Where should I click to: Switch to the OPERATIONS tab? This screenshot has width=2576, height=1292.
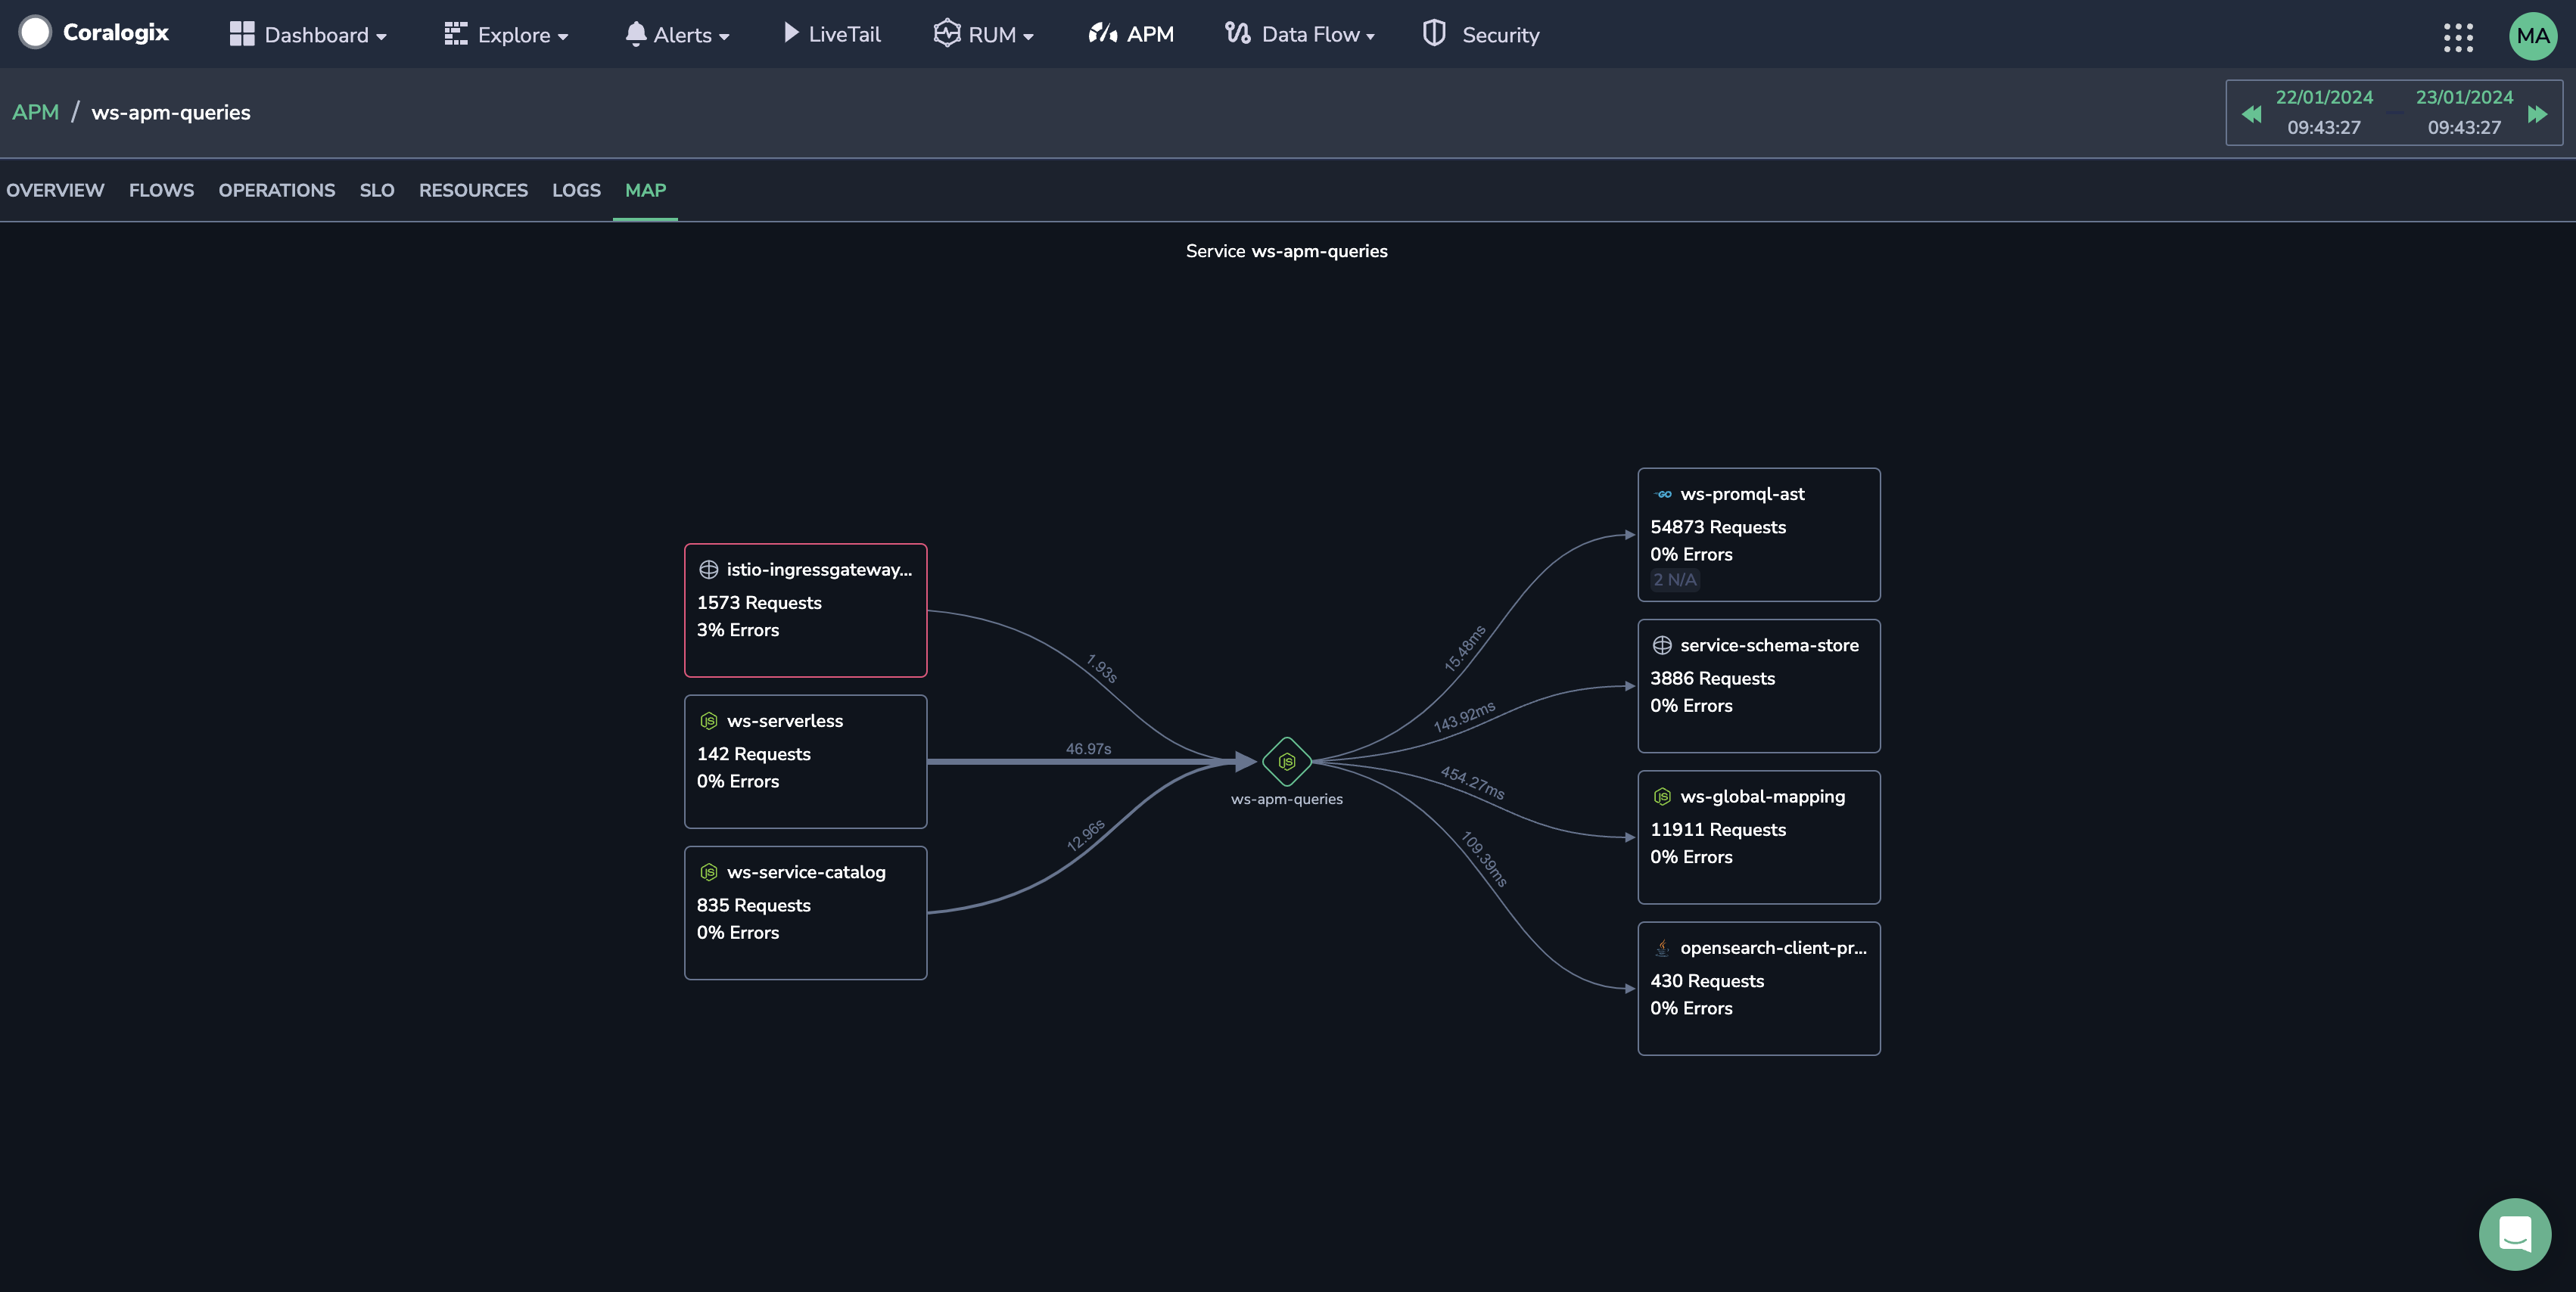(277, 190)
